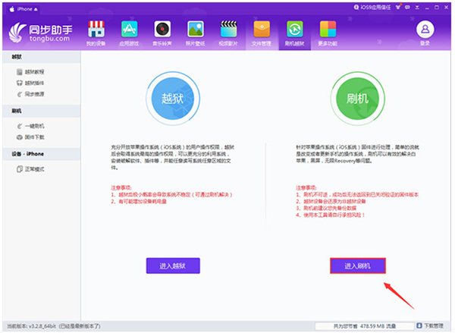The height and width of the screenshot is (333, 455).
Task: Open 下载管理 download manager in status bar
Action: (x=430, y=325)
